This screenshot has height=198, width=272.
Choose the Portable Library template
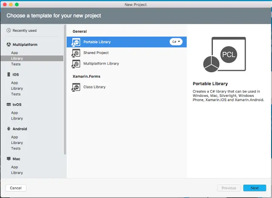(x=127, y=42)
